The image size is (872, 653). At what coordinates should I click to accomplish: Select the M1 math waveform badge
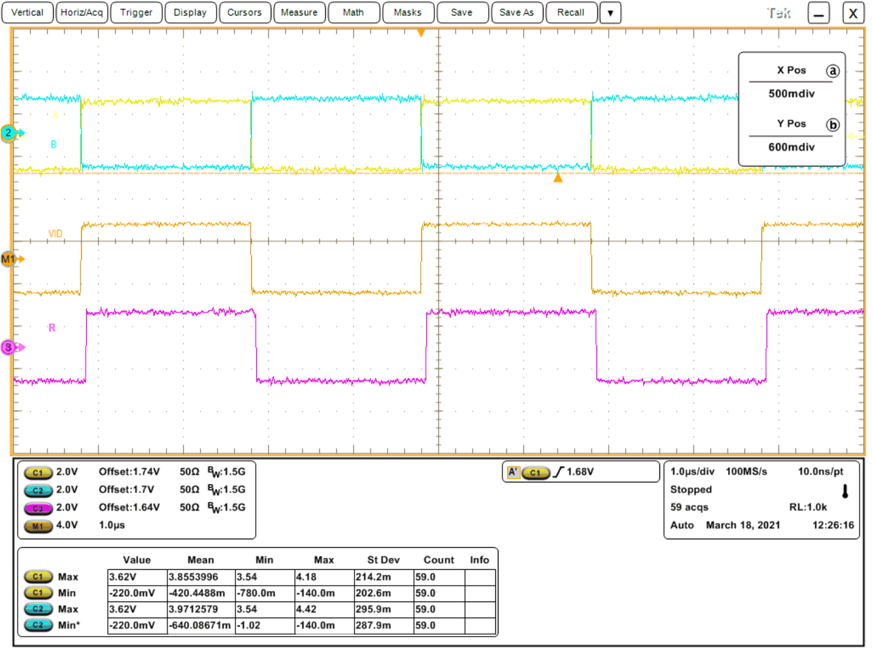tap(38, 525)
